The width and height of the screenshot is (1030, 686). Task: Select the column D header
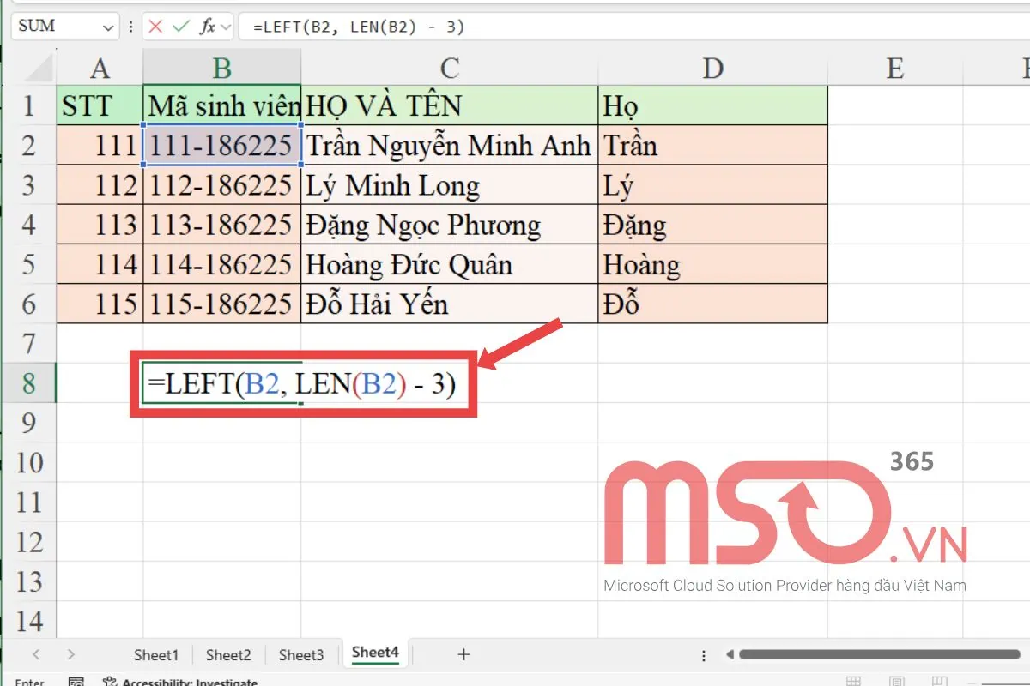point(712,68)
